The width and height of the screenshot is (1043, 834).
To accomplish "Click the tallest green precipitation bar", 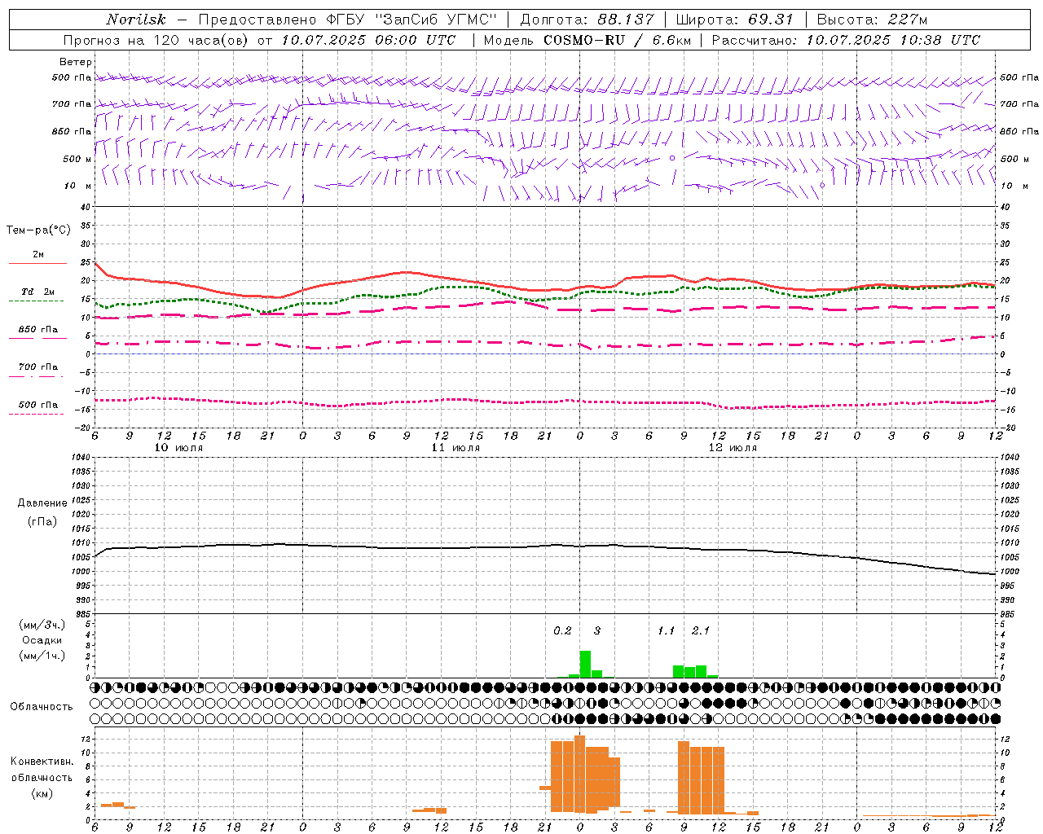I will click(x=585, y=664).
